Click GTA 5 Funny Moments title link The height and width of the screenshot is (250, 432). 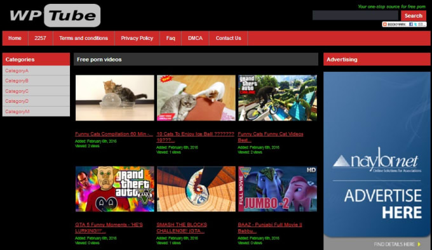tap(109, 228)
